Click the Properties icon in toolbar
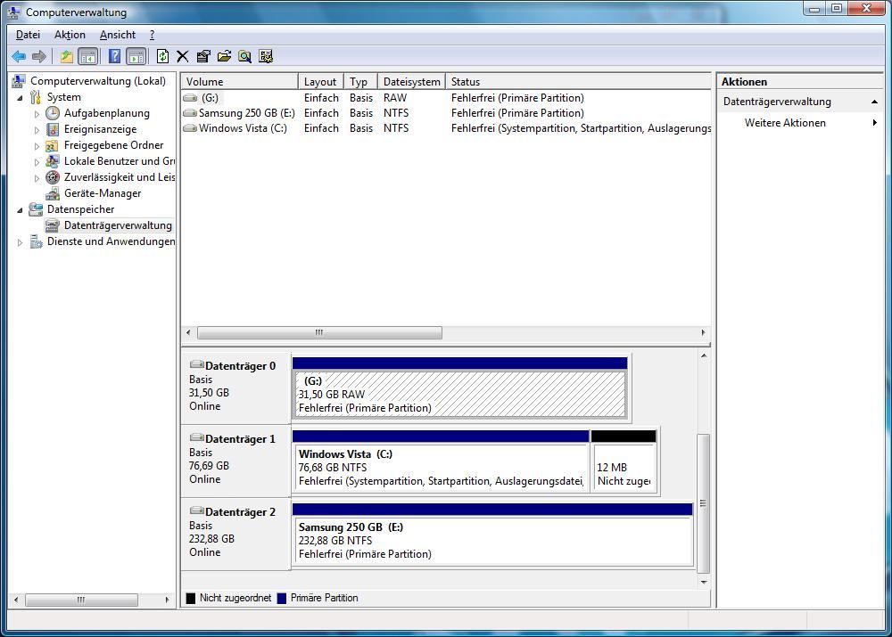892x637 pixels. tap(203, 56)
